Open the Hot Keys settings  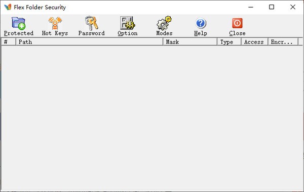55,26
